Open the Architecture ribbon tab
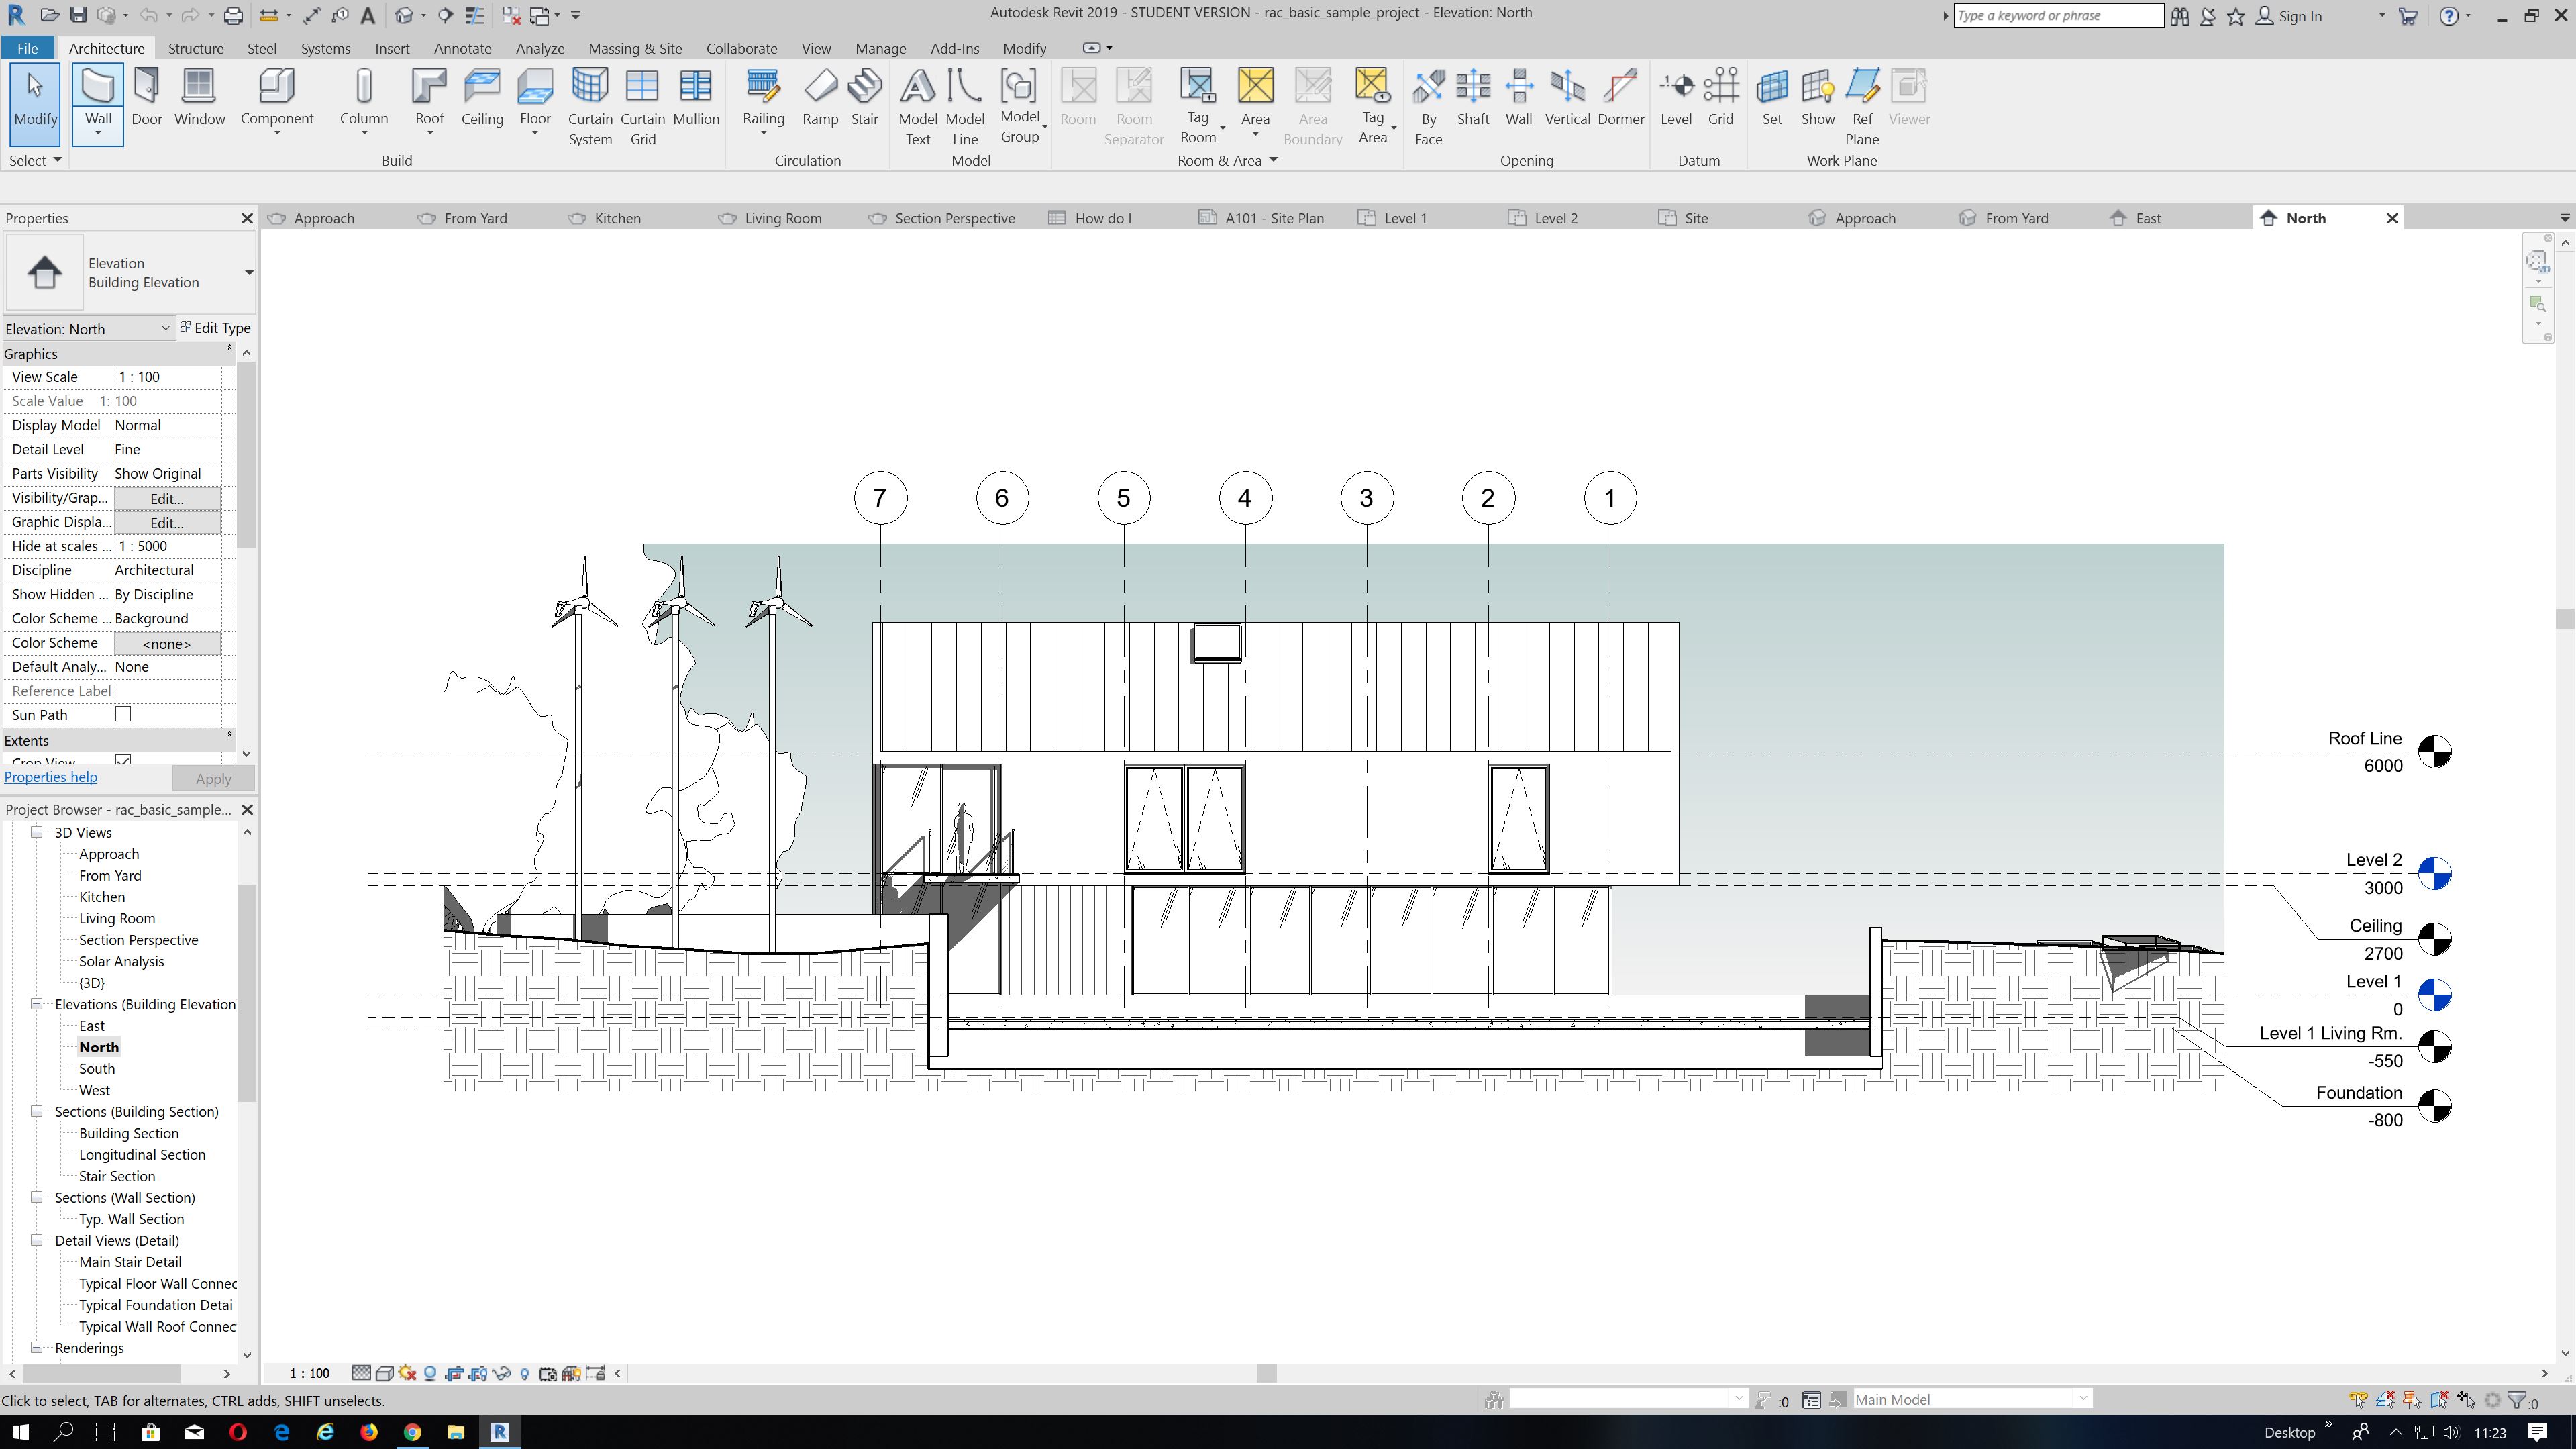This screenshot has height=1449, width=2576. click(x=105, y=48)
